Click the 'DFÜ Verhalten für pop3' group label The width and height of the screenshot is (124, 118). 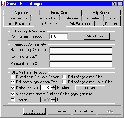click(x=29, y=72)
